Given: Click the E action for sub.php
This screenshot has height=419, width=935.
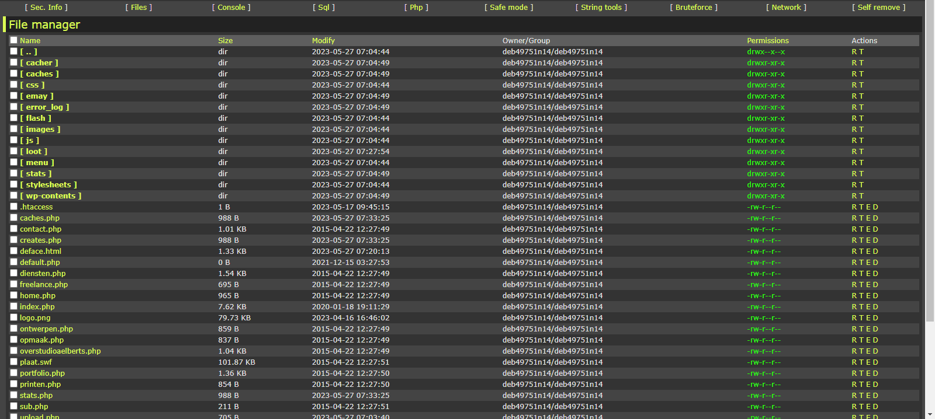Looking at the screenshot, I should coord(868,407).
